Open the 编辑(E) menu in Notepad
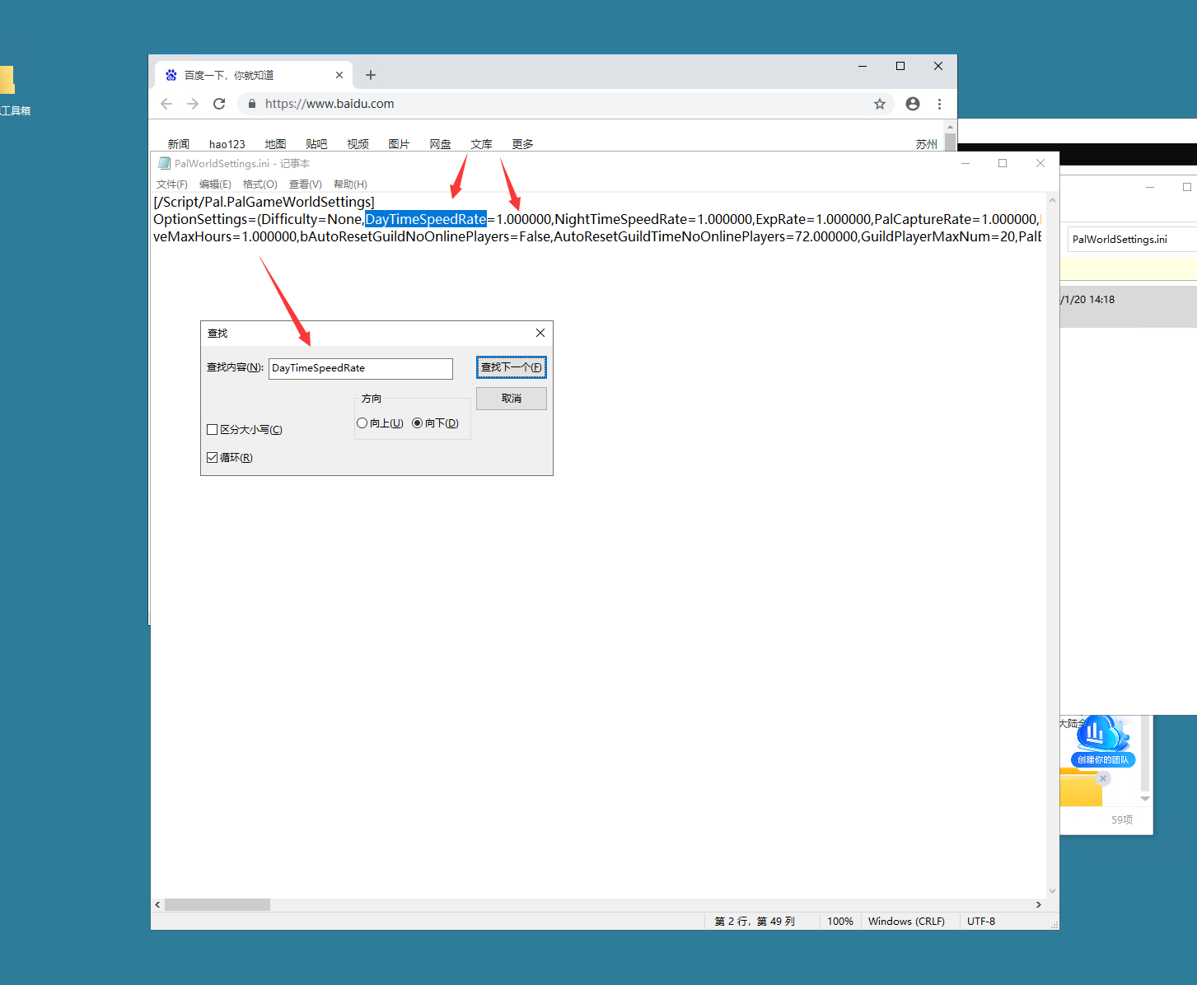 (x=215, y=184)
